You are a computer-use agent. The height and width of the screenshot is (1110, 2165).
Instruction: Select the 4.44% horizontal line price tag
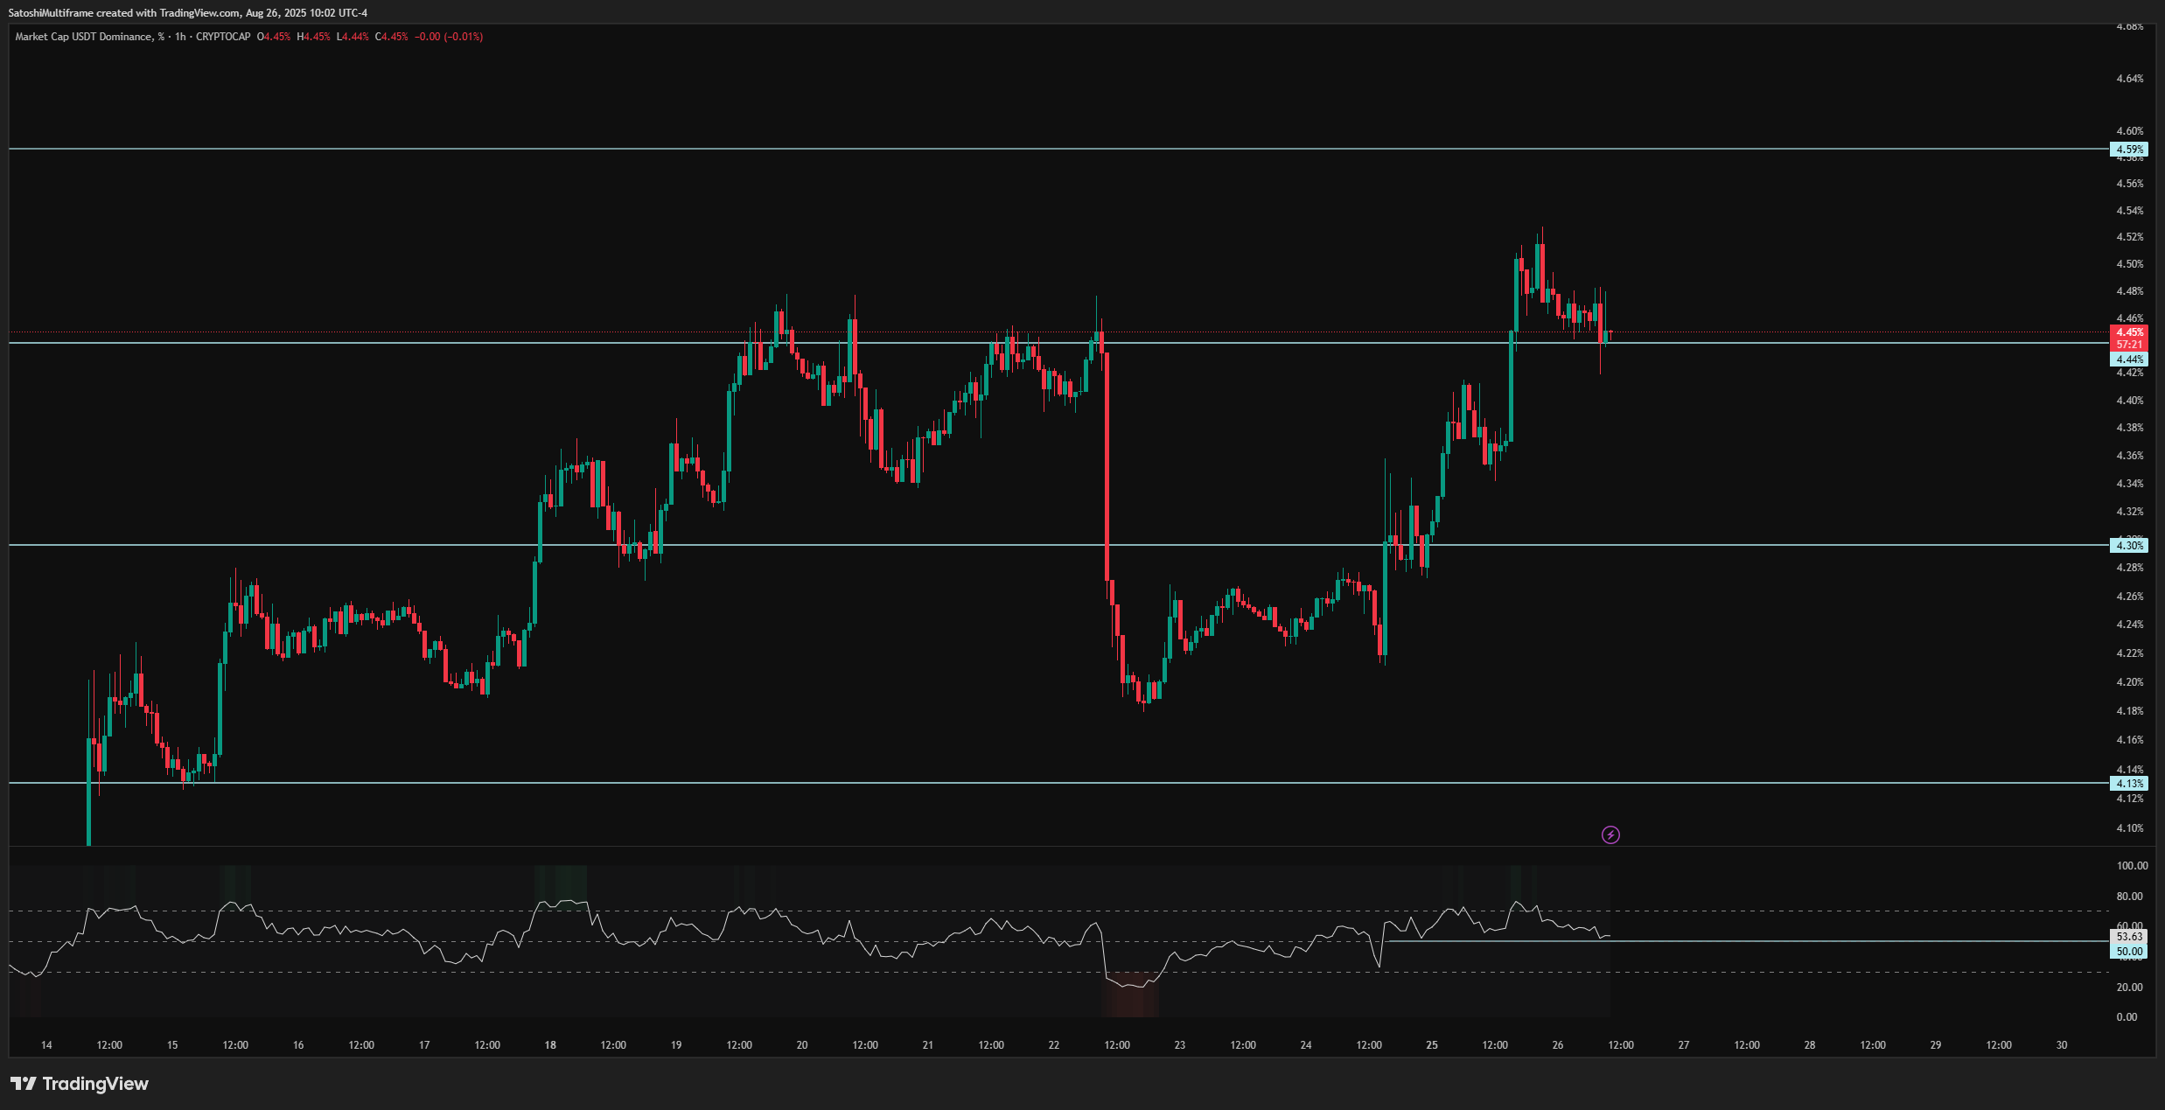click(2129, 360)
